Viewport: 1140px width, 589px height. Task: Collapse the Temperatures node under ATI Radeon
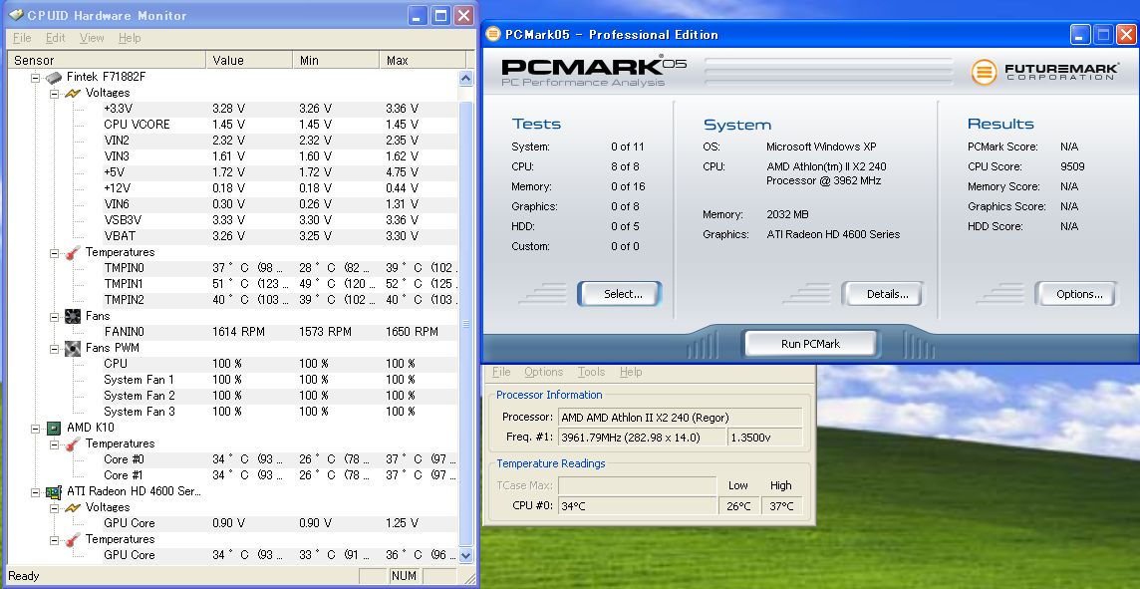[x=54, y=540]
